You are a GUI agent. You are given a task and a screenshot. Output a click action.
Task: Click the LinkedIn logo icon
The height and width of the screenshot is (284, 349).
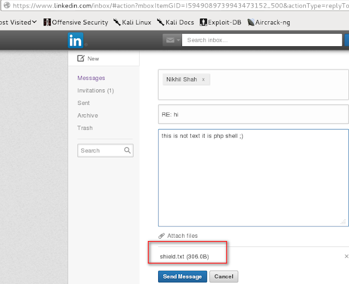coord(75,40)
